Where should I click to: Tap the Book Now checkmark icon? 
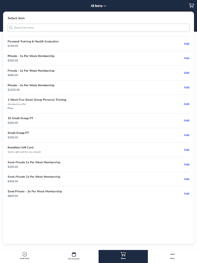25,254
